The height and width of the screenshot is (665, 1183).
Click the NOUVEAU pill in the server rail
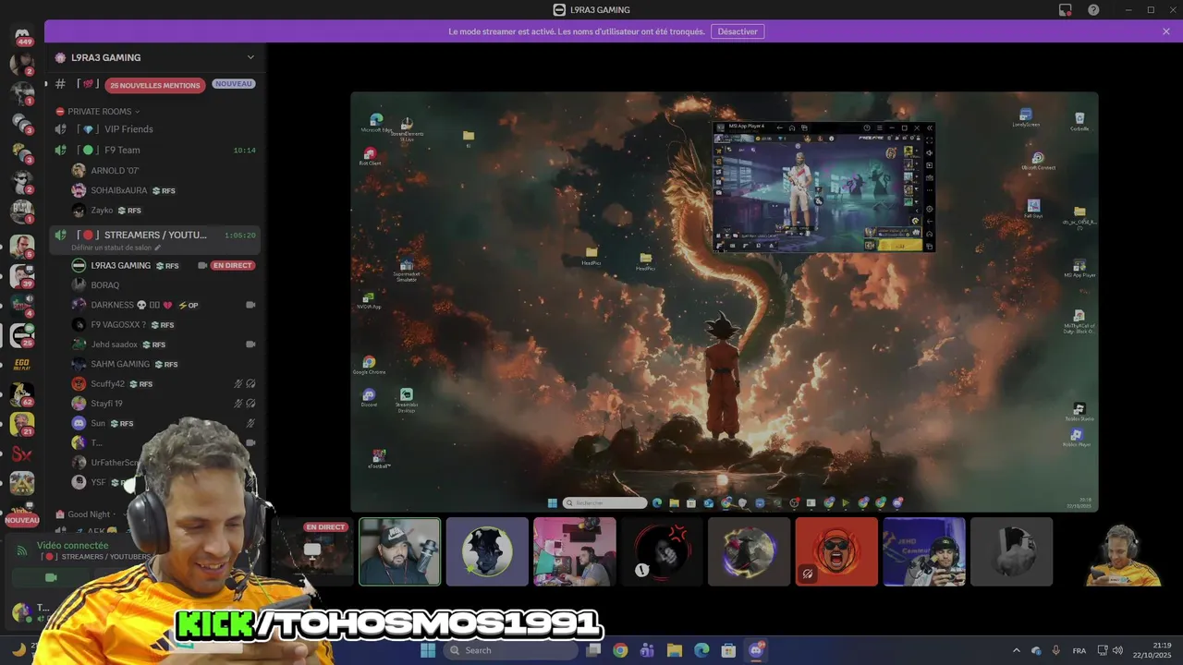22,520
